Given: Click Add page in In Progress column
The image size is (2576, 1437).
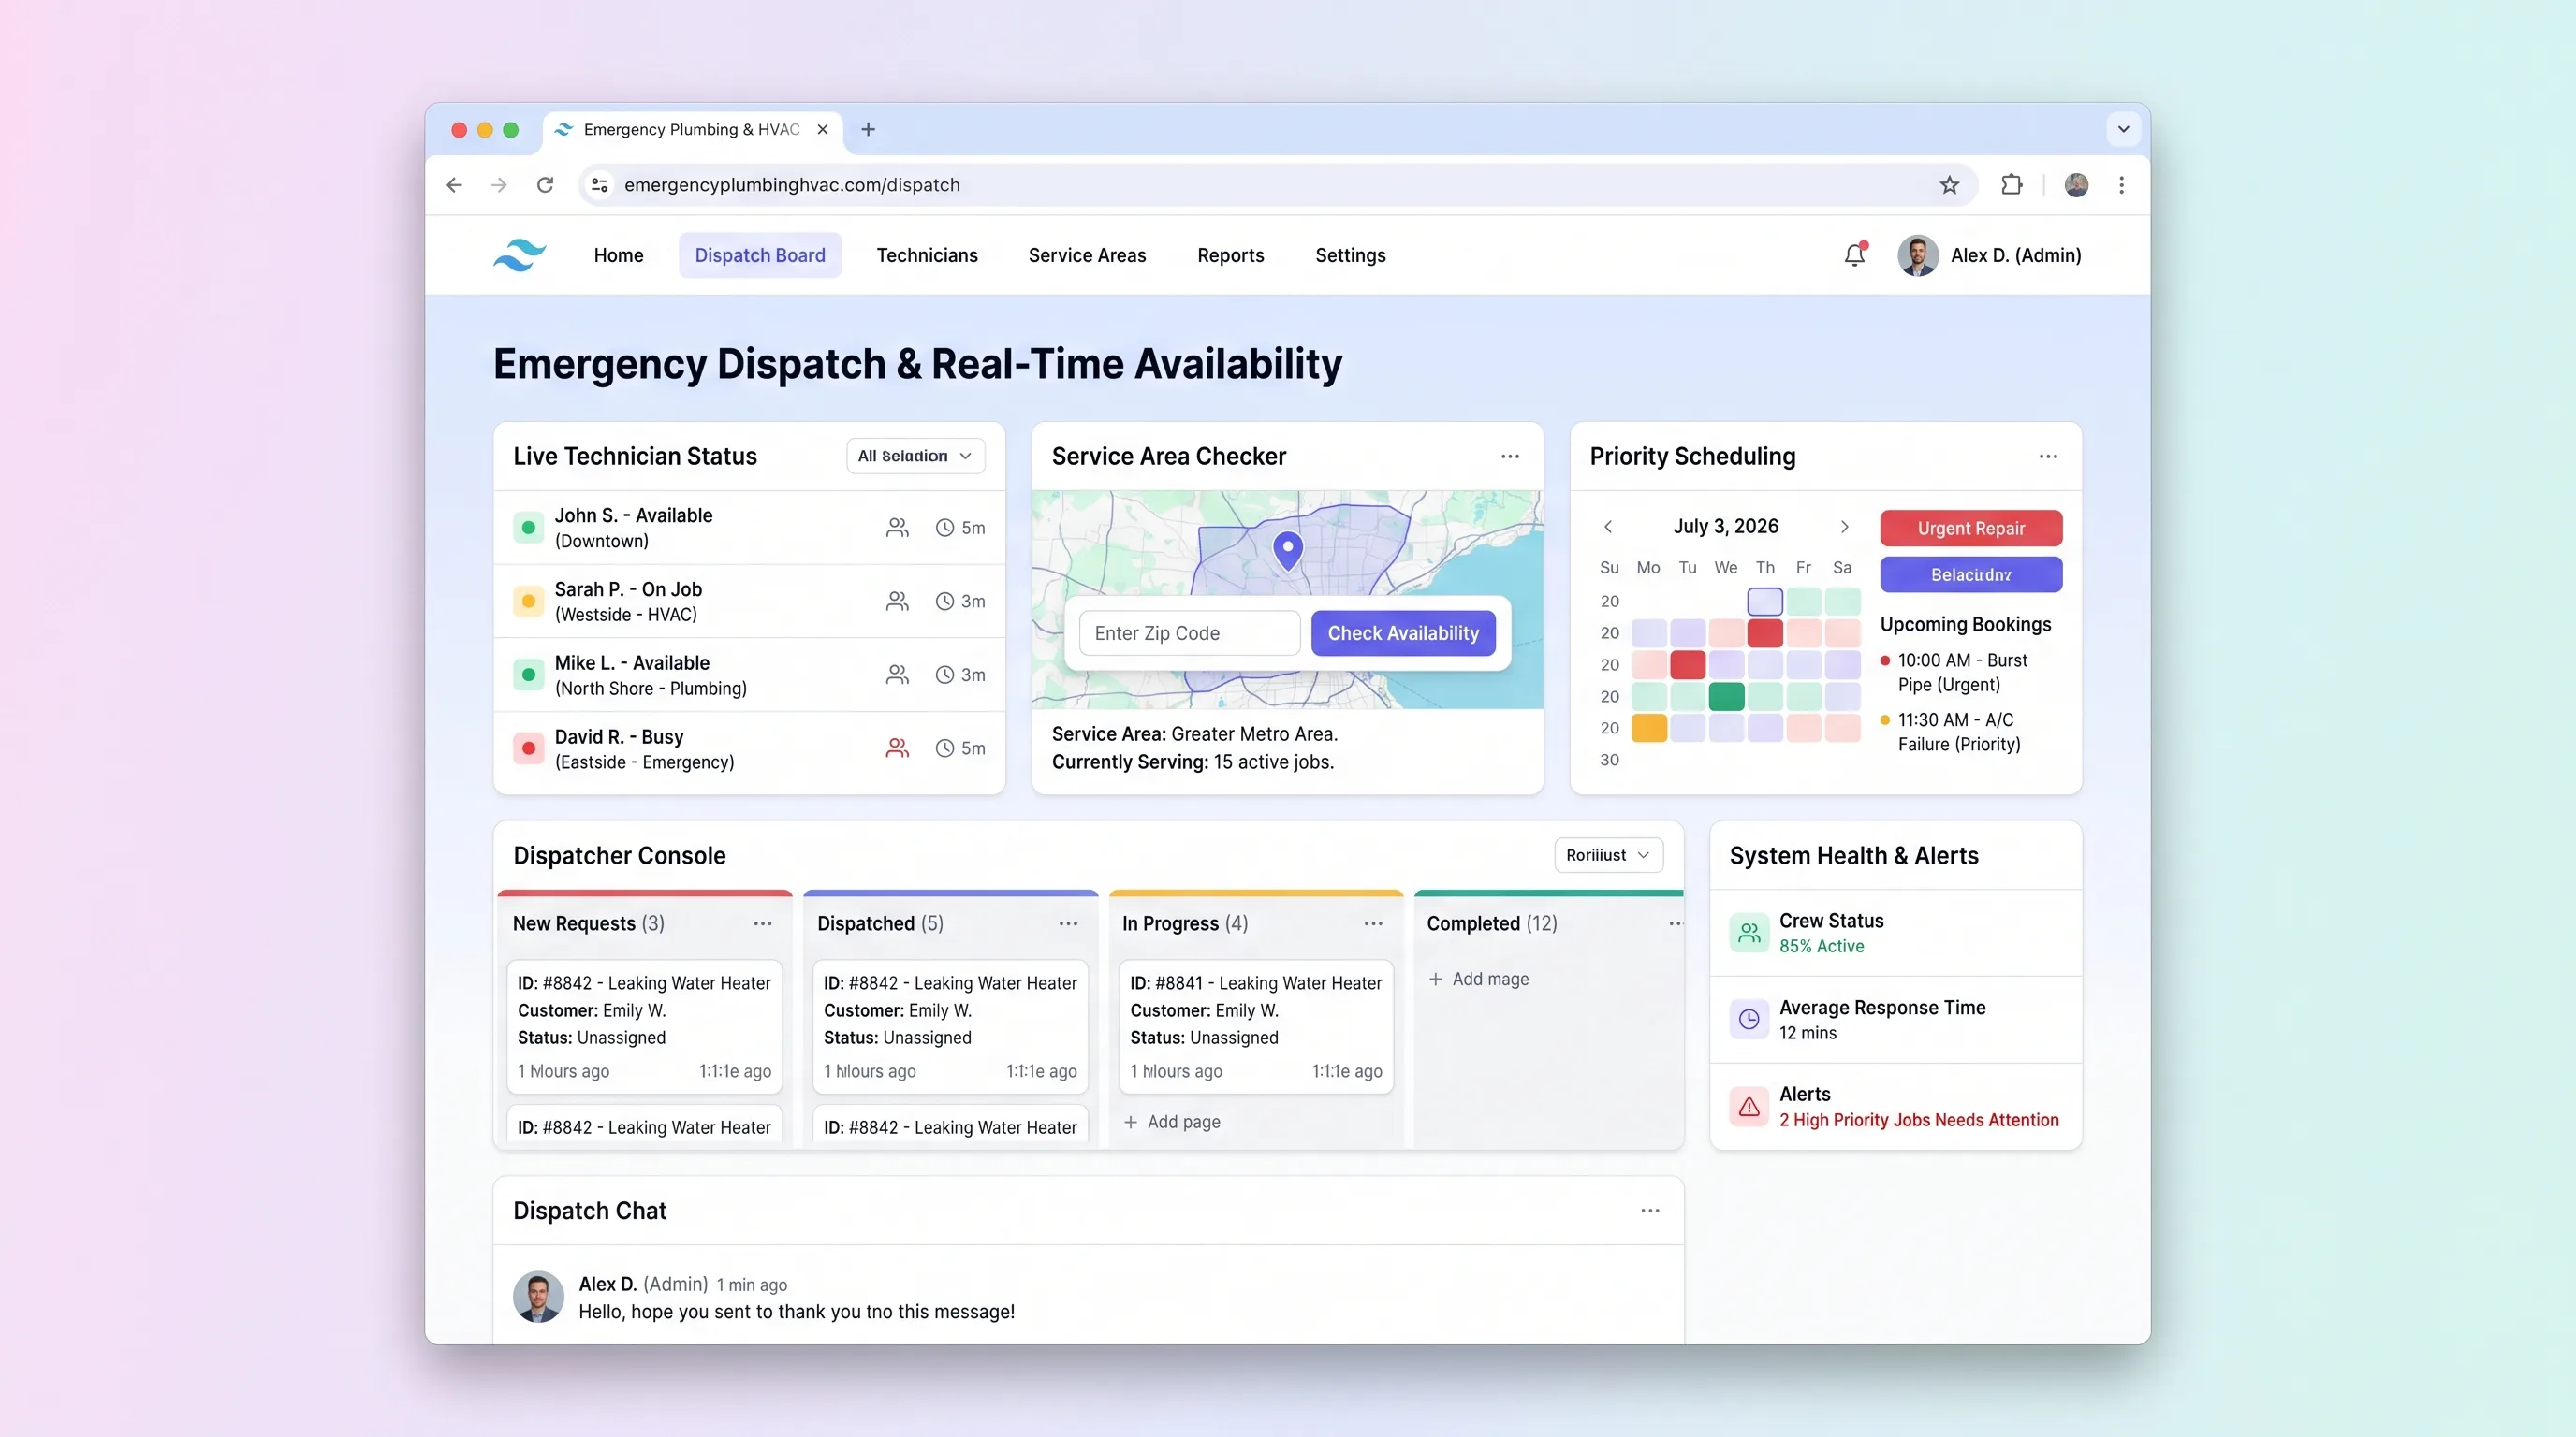Looking at the screenshot, I should click(1172, 1123).
